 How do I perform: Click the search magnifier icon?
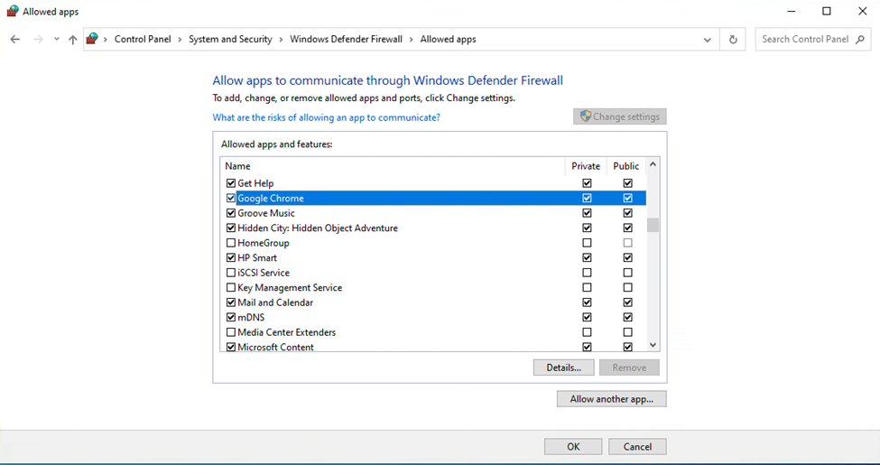click(x=860, y=40)
